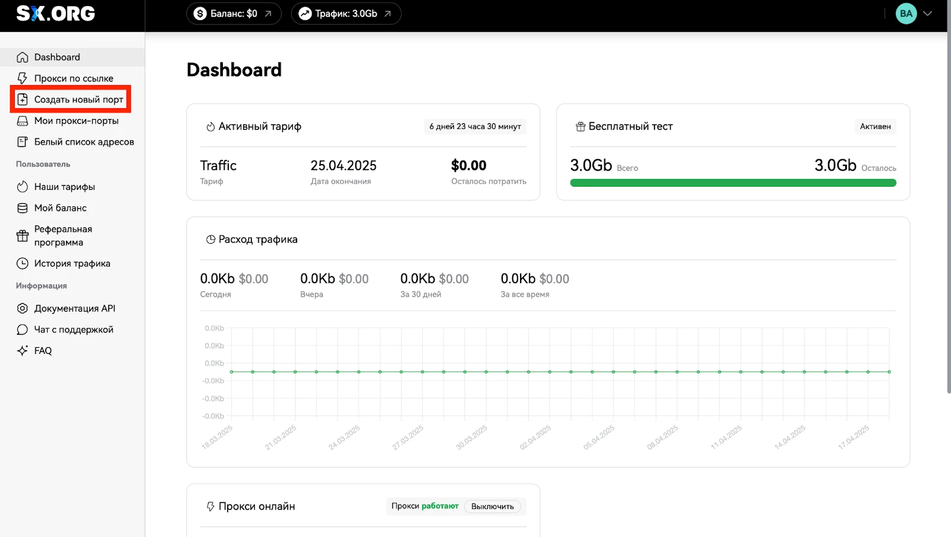Click the 18.03.2025 chart axis label
This screenshot has height=537, width=951.
click(x=217, y=437)
